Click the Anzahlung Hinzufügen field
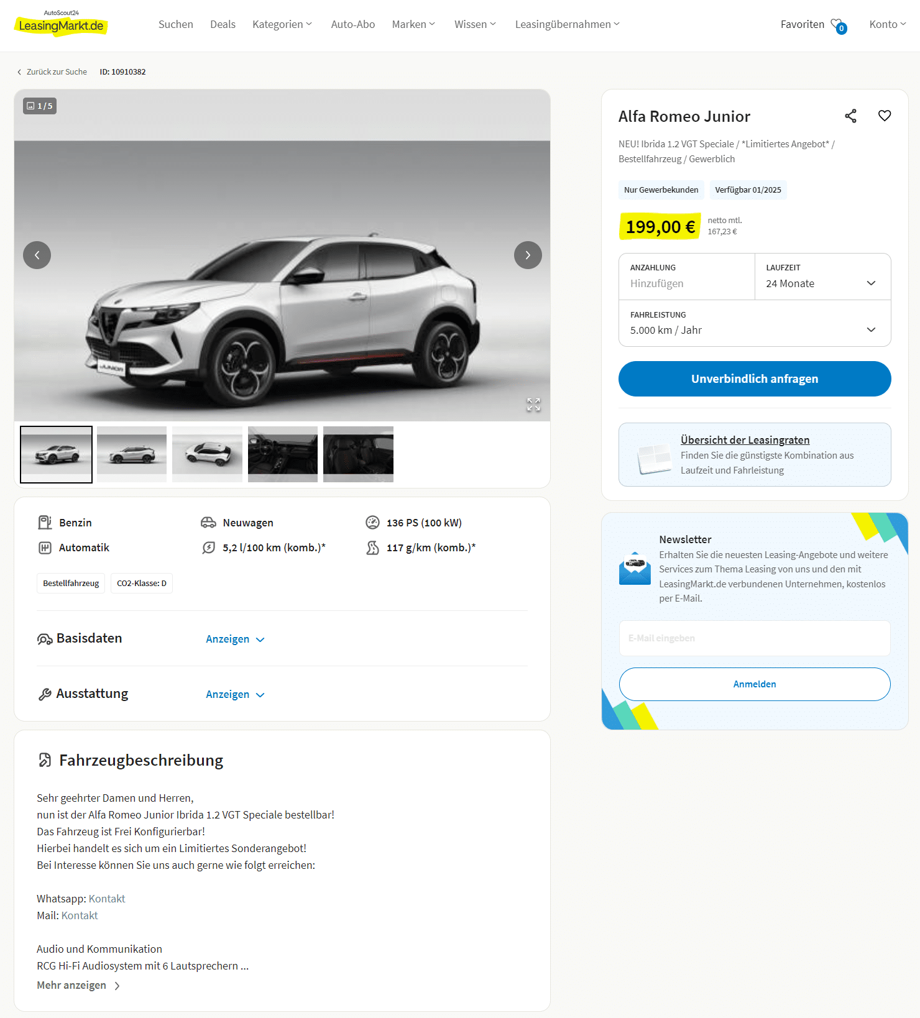The height and width of the screenshot is (1018, 920). (687, 277)
